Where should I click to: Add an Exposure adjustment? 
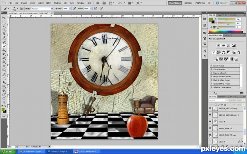pos(233,46)
